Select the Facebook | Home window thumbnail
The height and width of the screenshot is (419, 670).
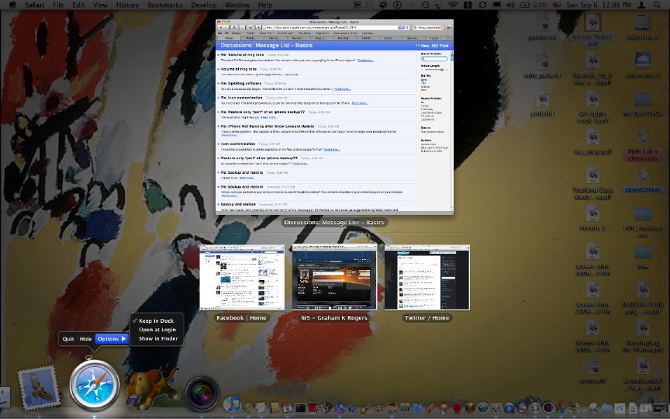242,278
